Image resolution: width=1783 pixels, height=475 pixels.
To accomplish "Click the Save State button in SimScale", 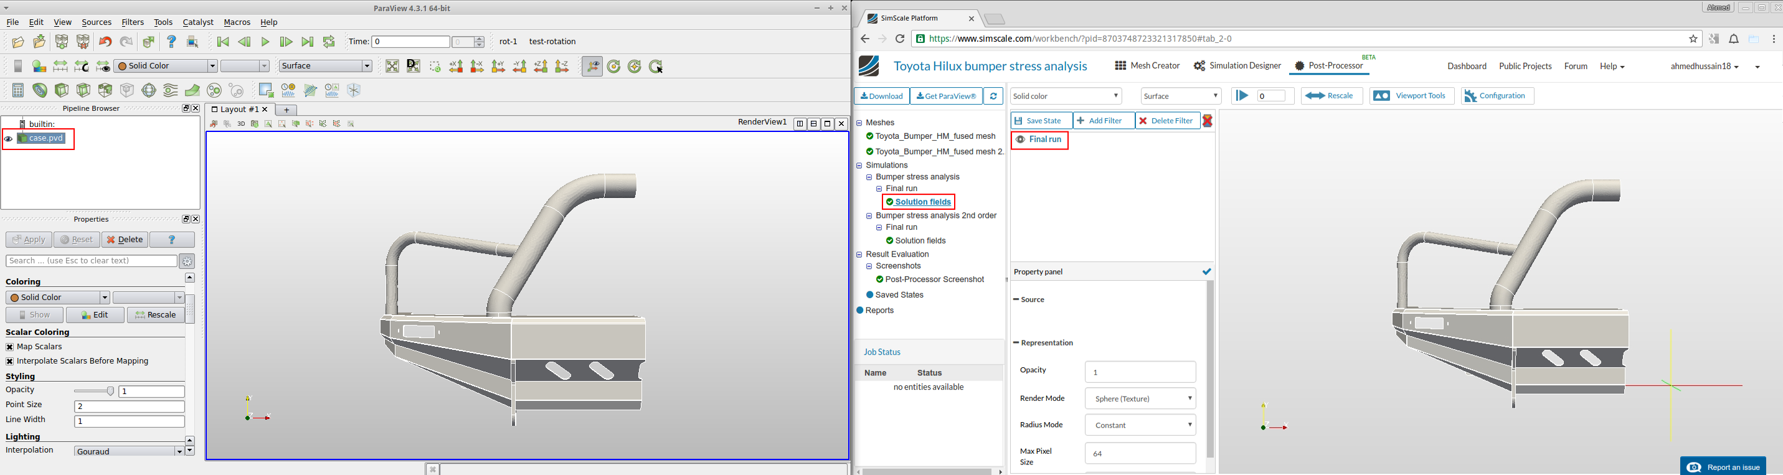I will (x=1041, y=121).
